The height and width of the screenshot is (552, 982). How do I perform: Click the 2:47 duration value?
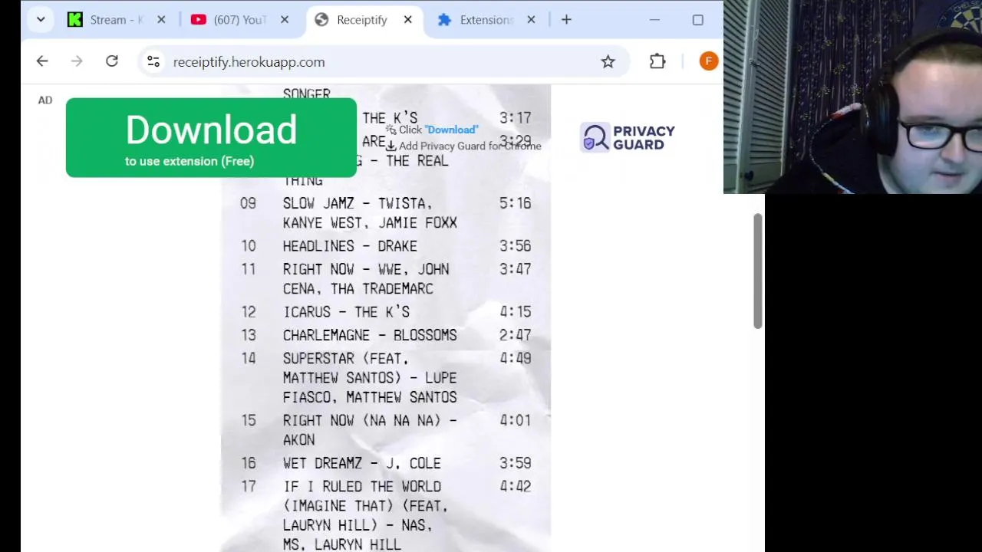516,335
